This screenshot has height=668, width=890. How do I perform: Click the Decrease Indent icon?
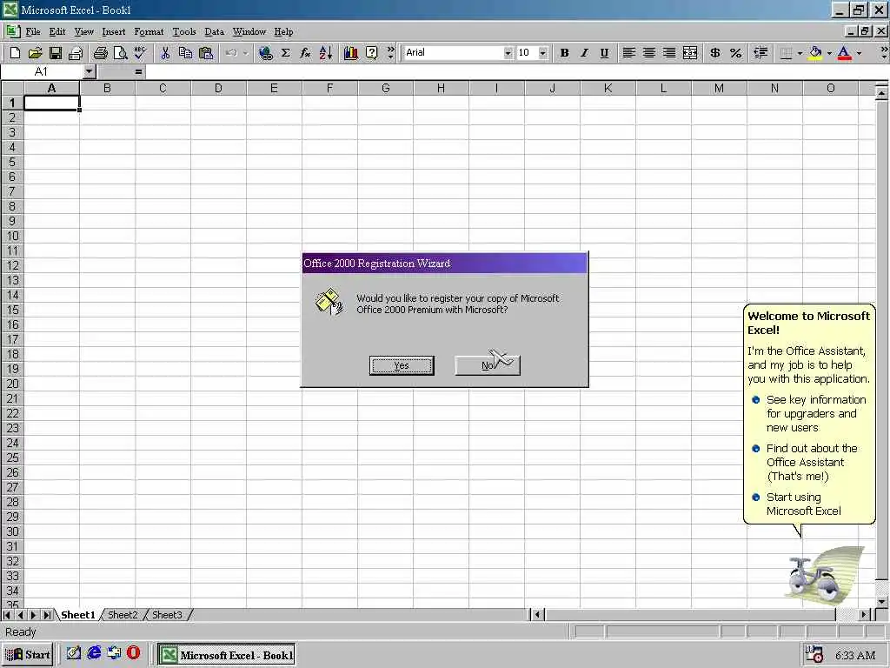(x=760, y=53)
